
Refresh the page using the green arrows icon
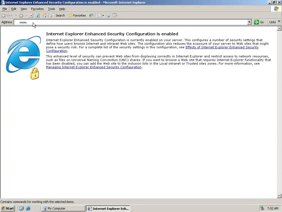click(x=38, y=15)
